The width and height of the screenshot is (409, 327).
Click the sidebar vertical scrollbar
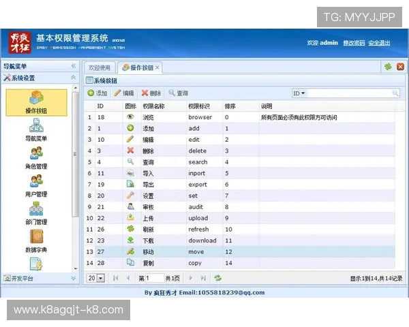(x=76, y=154)
